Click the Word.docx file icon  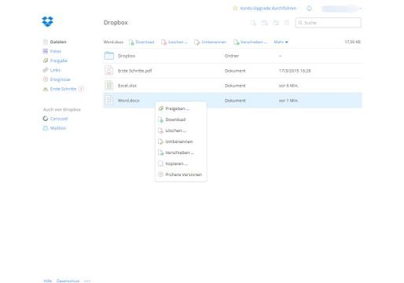[x=109, y=101]
